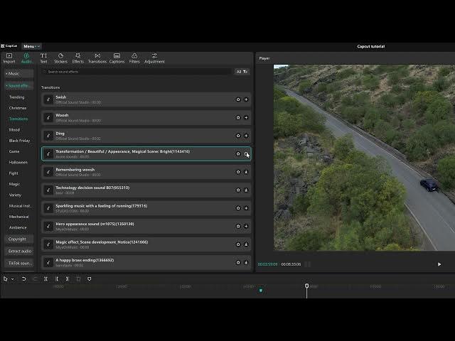Open the Captions tab
455x341 pixels.
pos(117,58)
